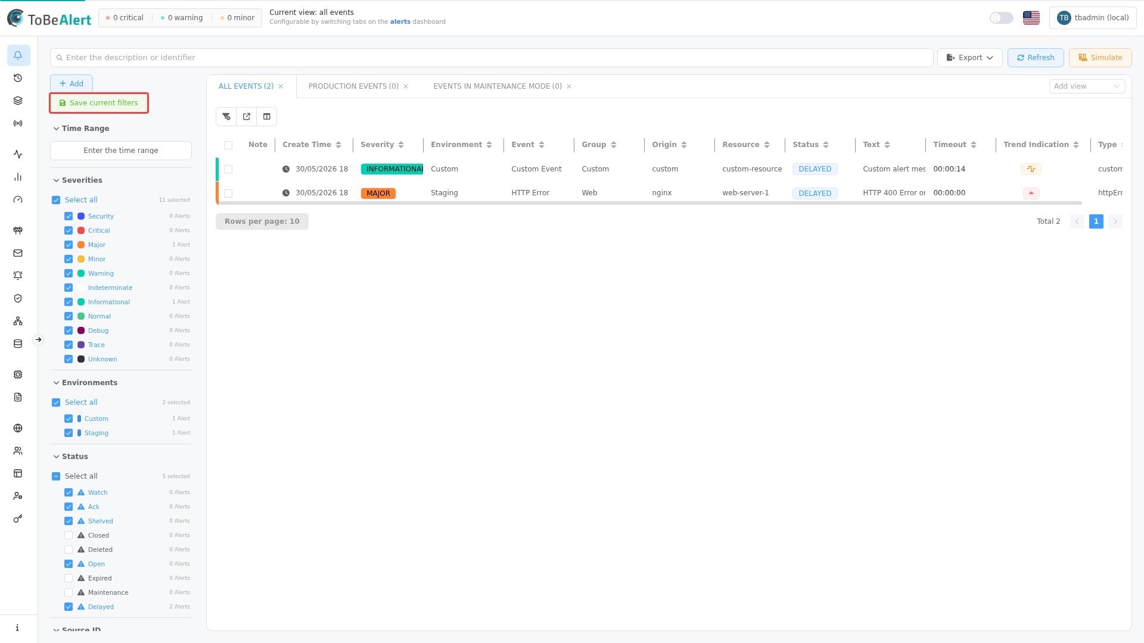Open the shield check sidebar icon
1144x643 pixels.
click(x=18, y=298)
